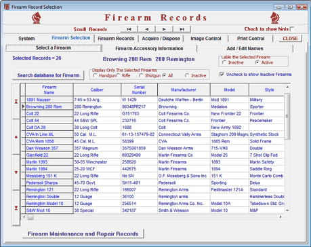Click grid move-up red arrow

pyautogui.click(x=16, y=137)
